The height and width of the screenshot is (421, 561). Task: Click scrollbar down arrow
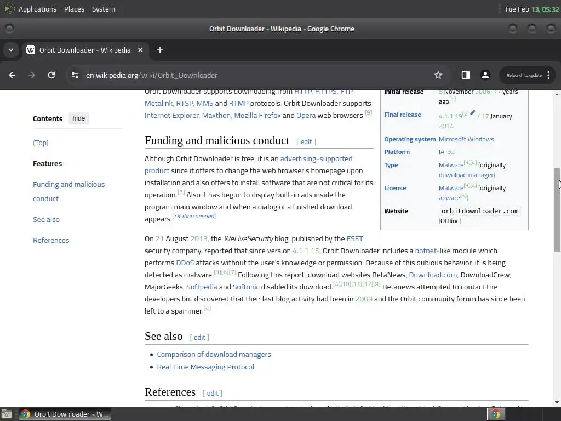pyautogui.click(x=557, y=402)
